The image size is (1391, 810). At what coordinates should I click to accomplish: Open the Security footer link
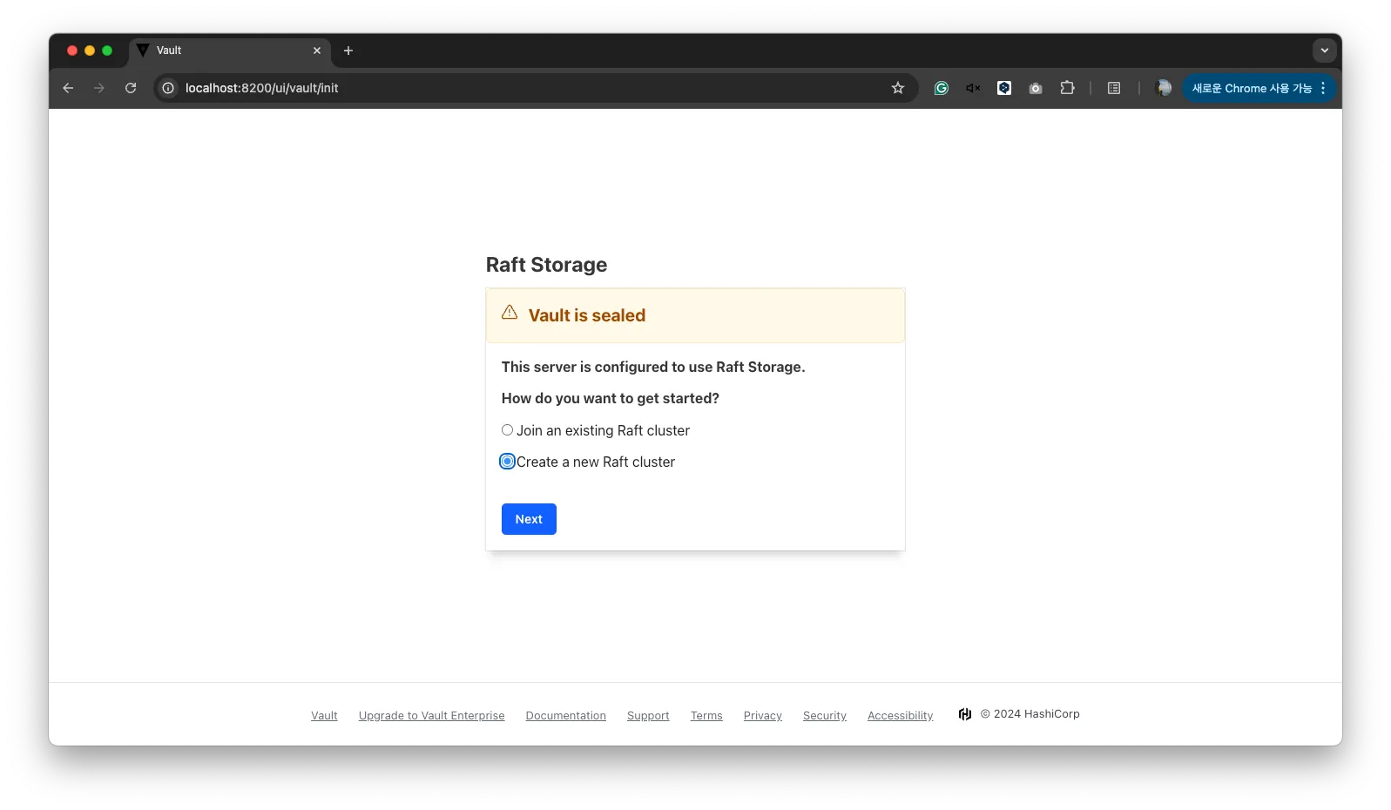(x=825, y=716)
